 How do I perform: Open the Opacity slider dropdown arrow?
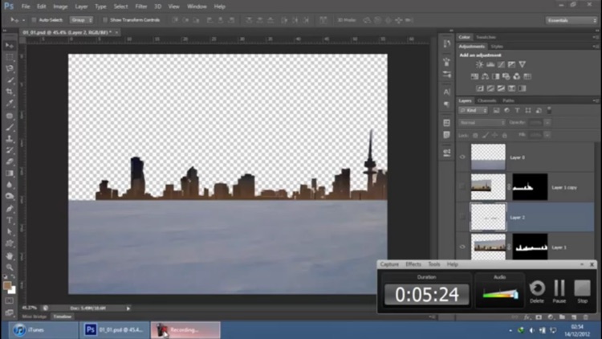547,123
